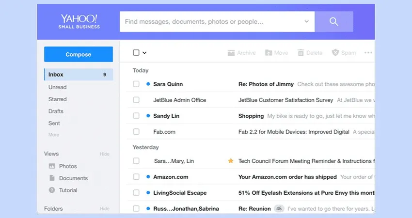Open the Sent folder
The height and width of the screenshot is (218, 412).
pyautogui.click(x=54, y=123)
